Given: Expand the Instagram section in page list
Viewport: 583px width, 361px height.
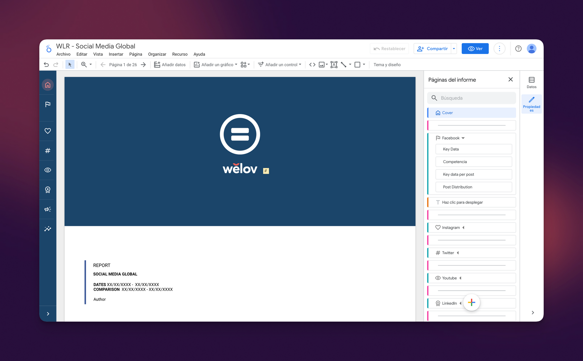Looking at the screenshot, I should 463,228.
